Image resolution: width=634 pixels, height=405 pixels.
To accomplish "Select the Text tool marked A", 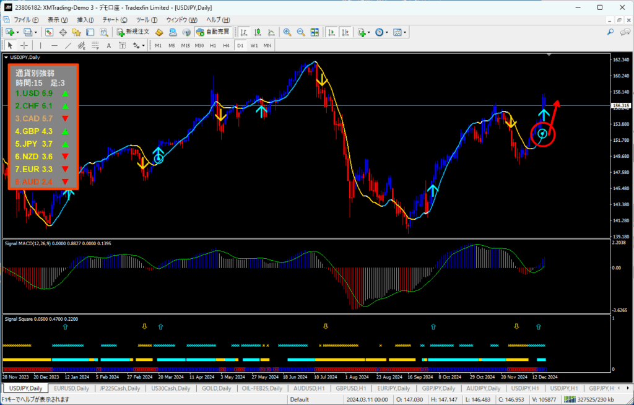I will point(109,45).
